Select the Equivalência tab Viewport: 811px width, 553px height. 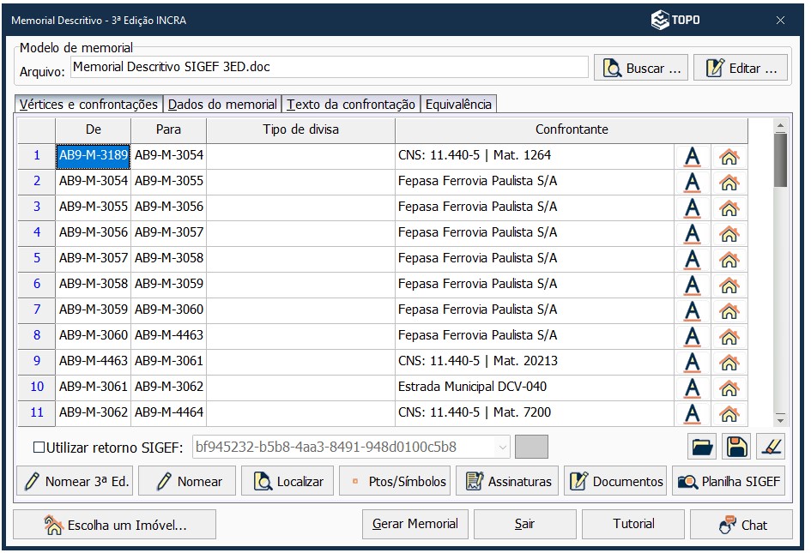pos(458,105)
